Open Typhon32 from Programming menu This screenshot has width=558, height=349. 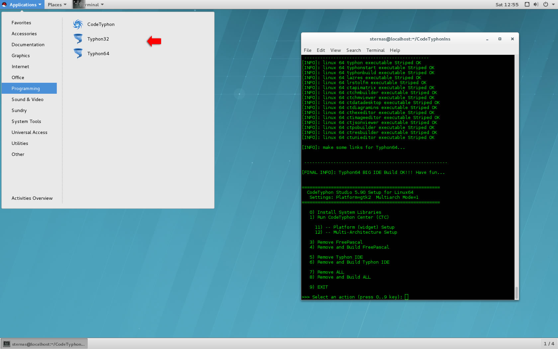[98, 39]
